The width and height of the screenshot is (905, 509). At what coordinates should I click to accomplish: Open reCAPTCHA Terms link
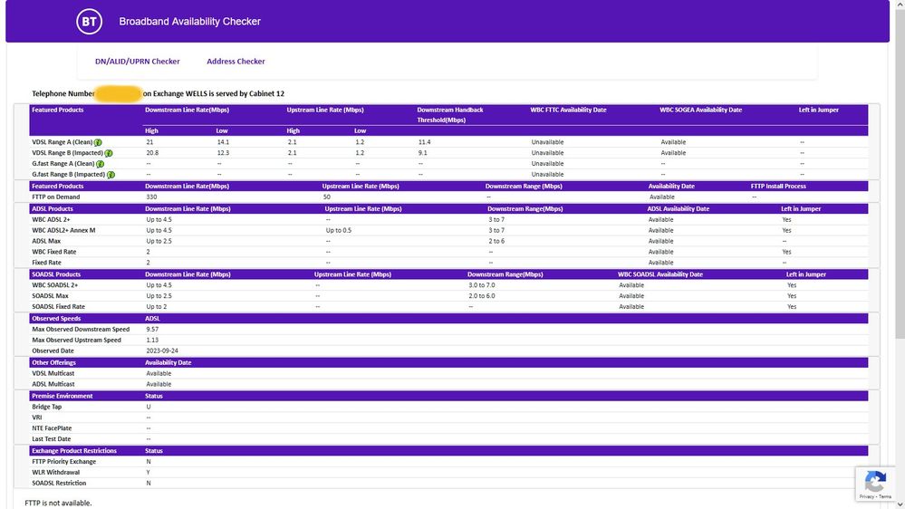point(885,497)
